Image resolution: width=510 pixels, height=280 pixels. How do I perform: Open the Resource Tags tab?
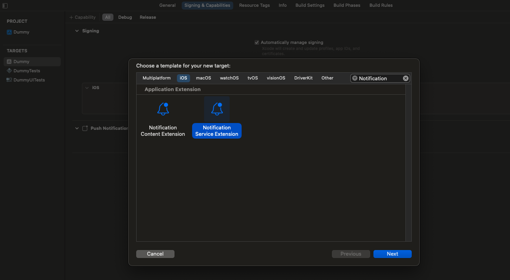coord(254,5)
